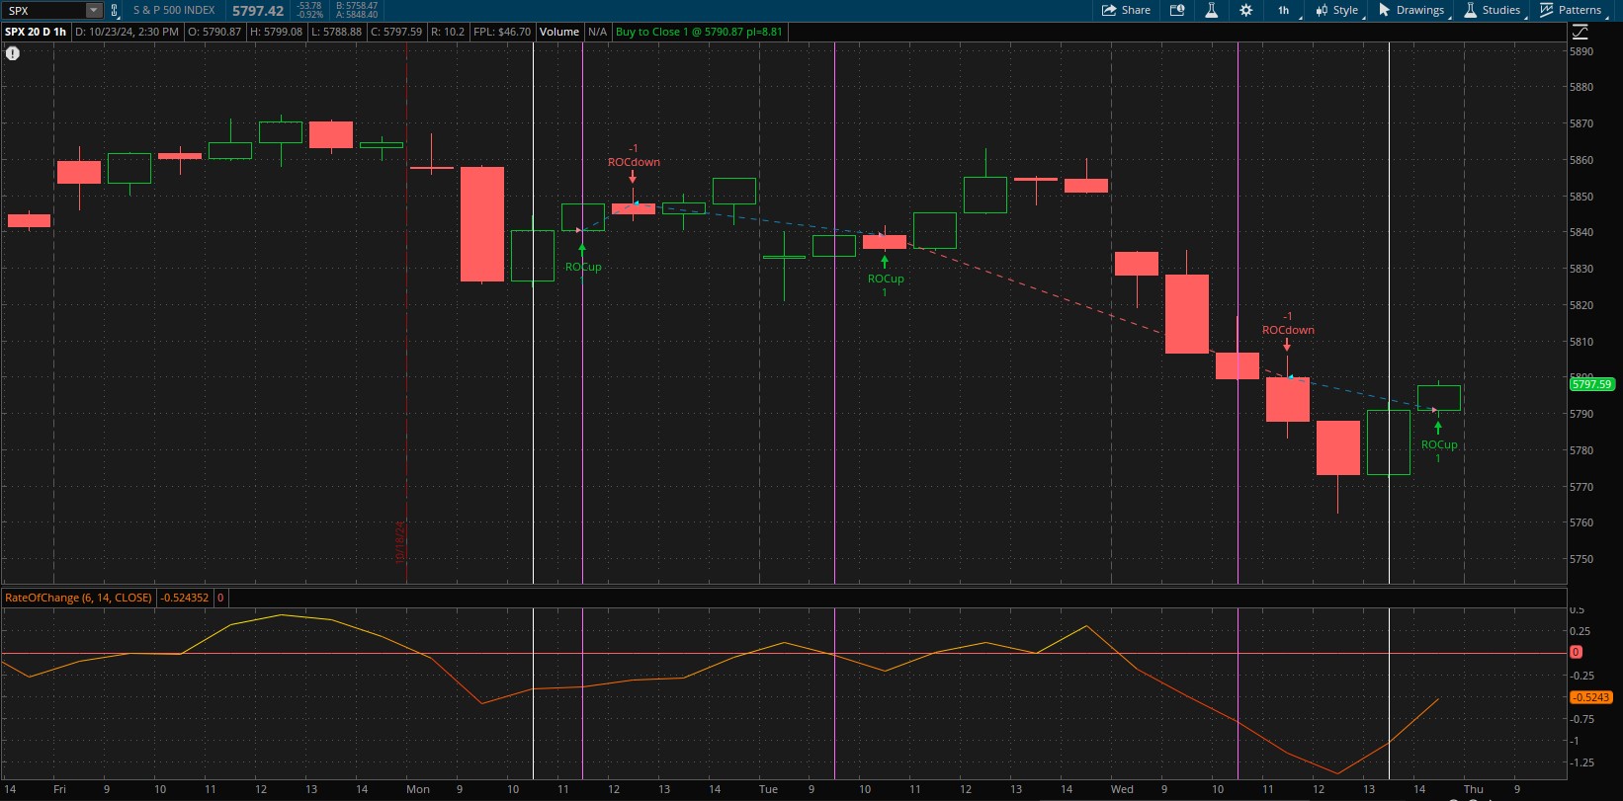Click Buy to Close 1 @ 5790.87 text

[699, 32]
